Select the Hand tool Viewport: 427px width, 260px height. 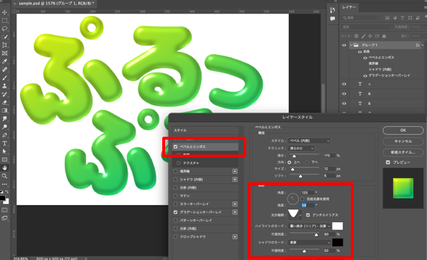[5, 168]
